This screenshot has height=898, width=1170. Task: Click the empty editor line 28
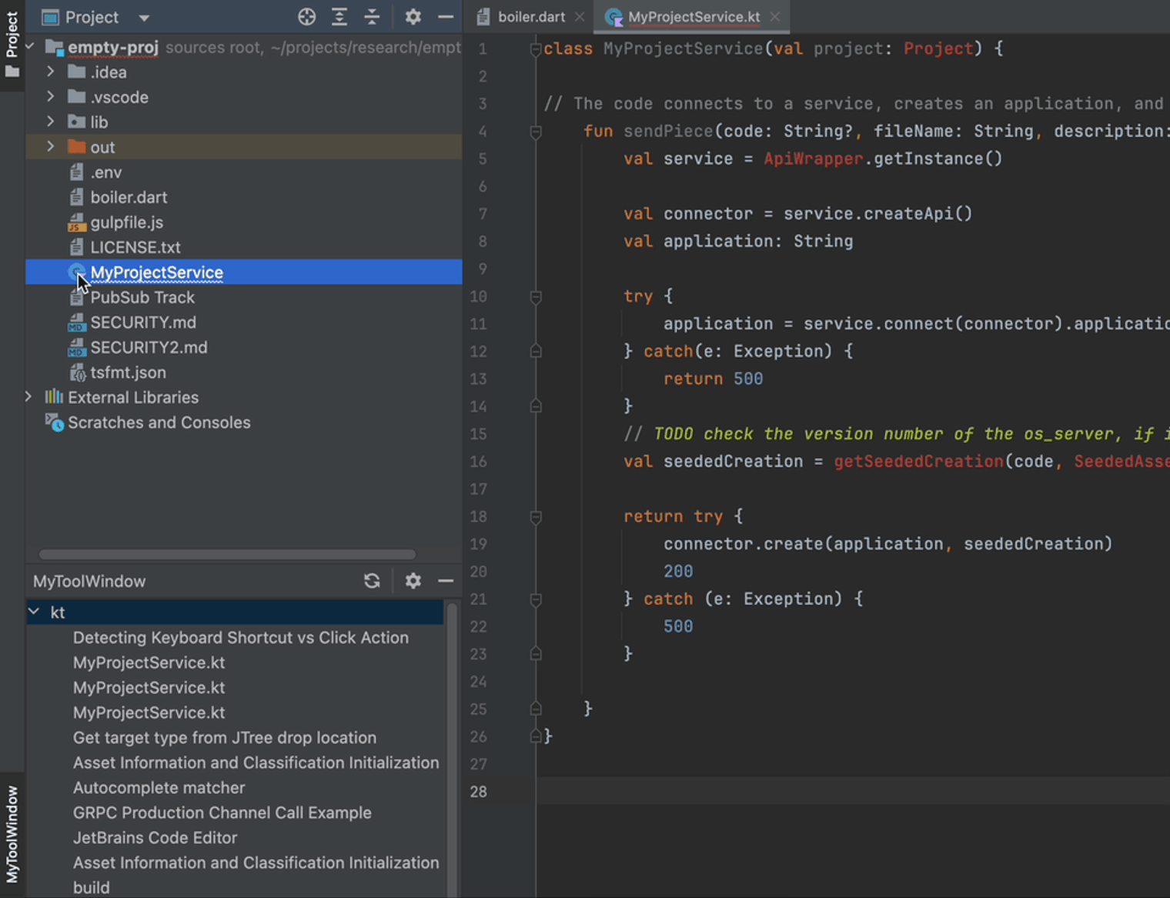[853, 791]
